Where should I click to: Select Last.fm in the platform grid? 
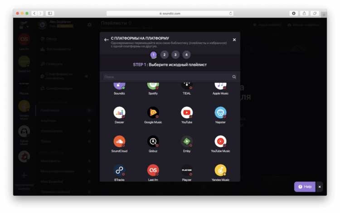(x=153, y=170)
